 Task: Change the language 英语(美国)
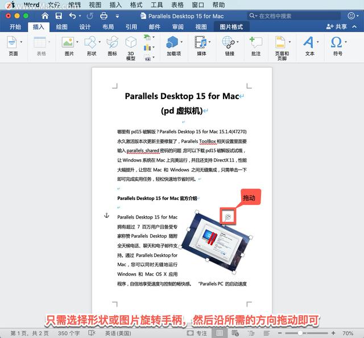pyautogui.click(x=118, y=333)
